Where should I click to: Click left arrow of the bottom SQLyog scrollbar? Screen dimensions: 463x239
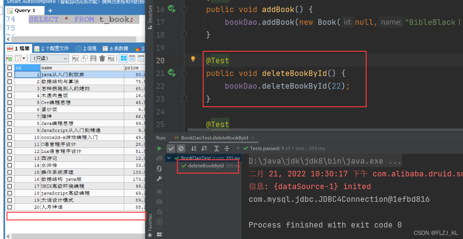pyautogui.click(x=8, y=236)
